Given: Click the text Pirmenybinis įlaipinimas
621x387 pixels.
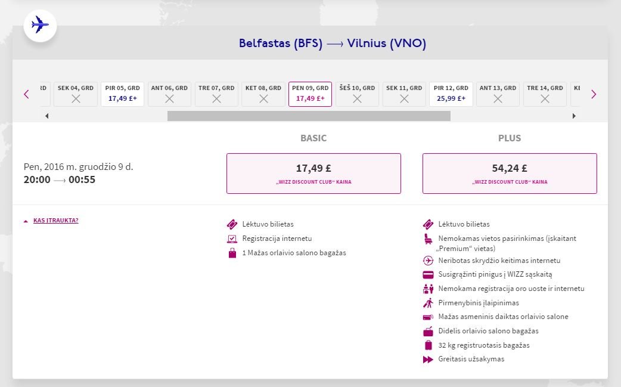Looking at the screenshot, I should 479,303.
